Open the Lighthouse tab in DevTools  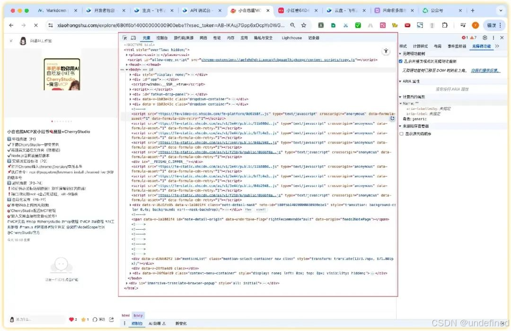click(291, 38)
